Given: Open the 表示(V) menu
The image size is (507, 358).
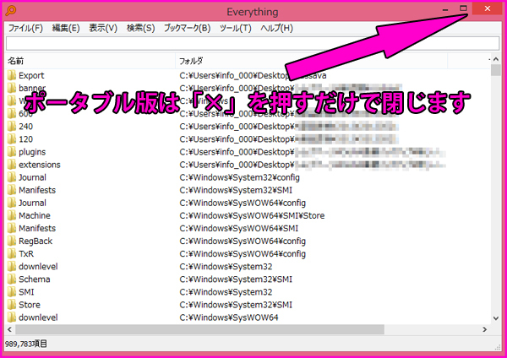Looking at the screenshot, I should 103,28.
